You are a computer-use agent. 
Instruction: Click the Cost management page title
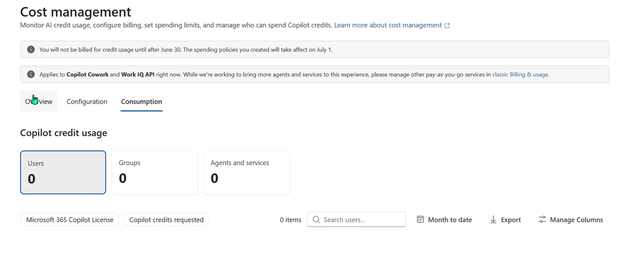76,11
